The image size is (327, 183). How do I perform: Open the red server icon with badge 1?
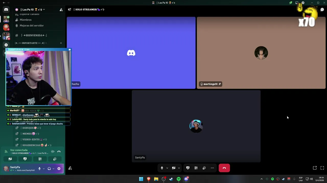(x=6, y=27)
